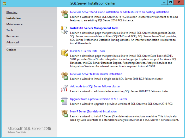The width and height of the screenshot is (185, 138).
Task: Minimize the Installation Center window
Action: [164, 2]
